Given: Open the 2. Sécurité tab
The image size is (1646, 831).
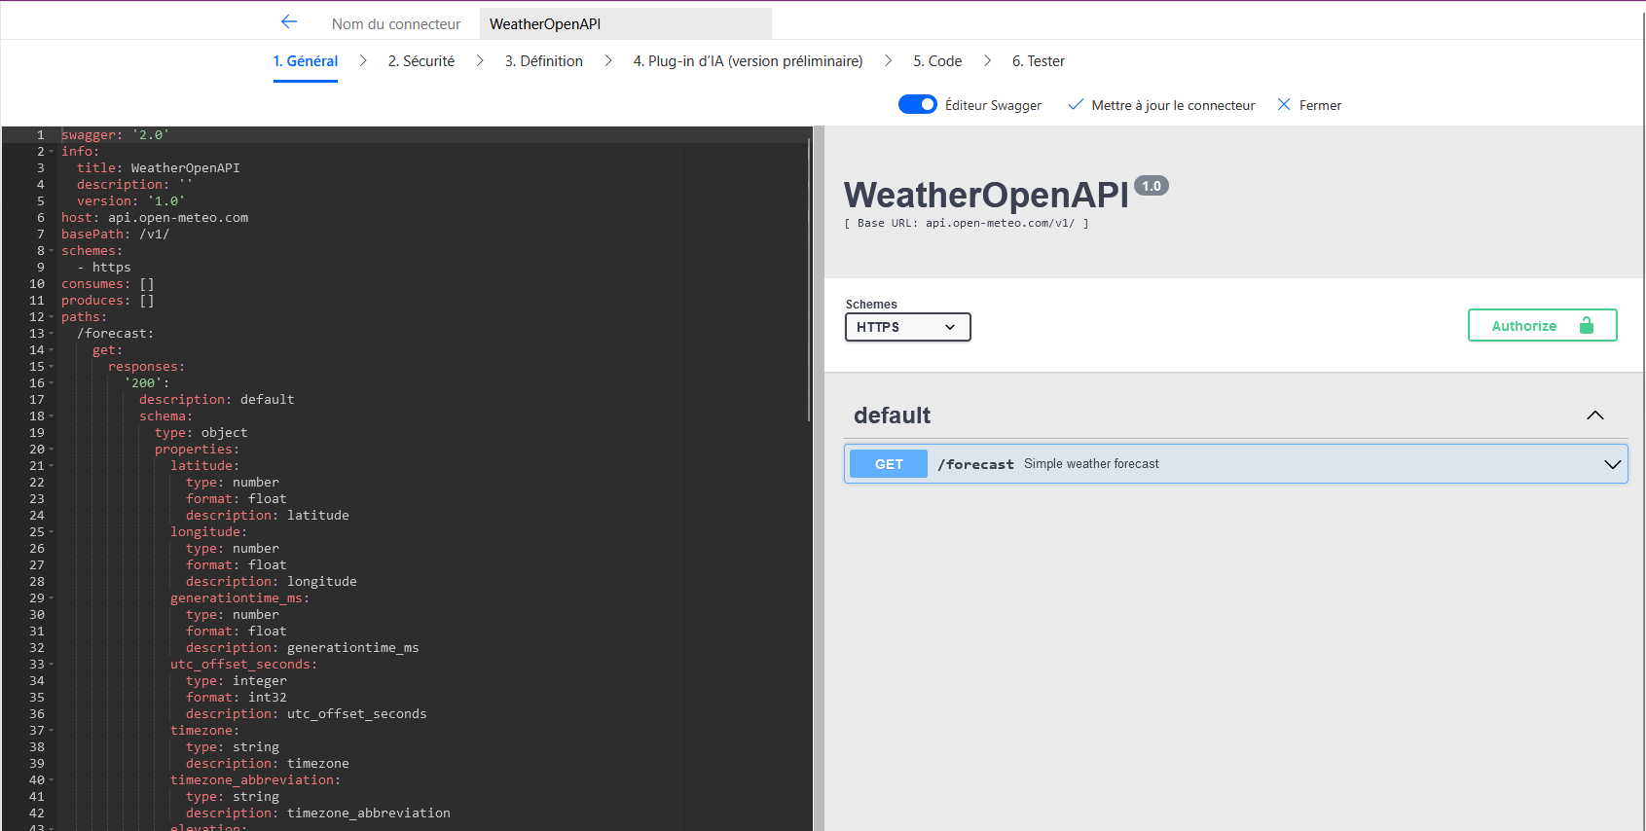Looking at the screenshot, I should click(x=421, y=60).
